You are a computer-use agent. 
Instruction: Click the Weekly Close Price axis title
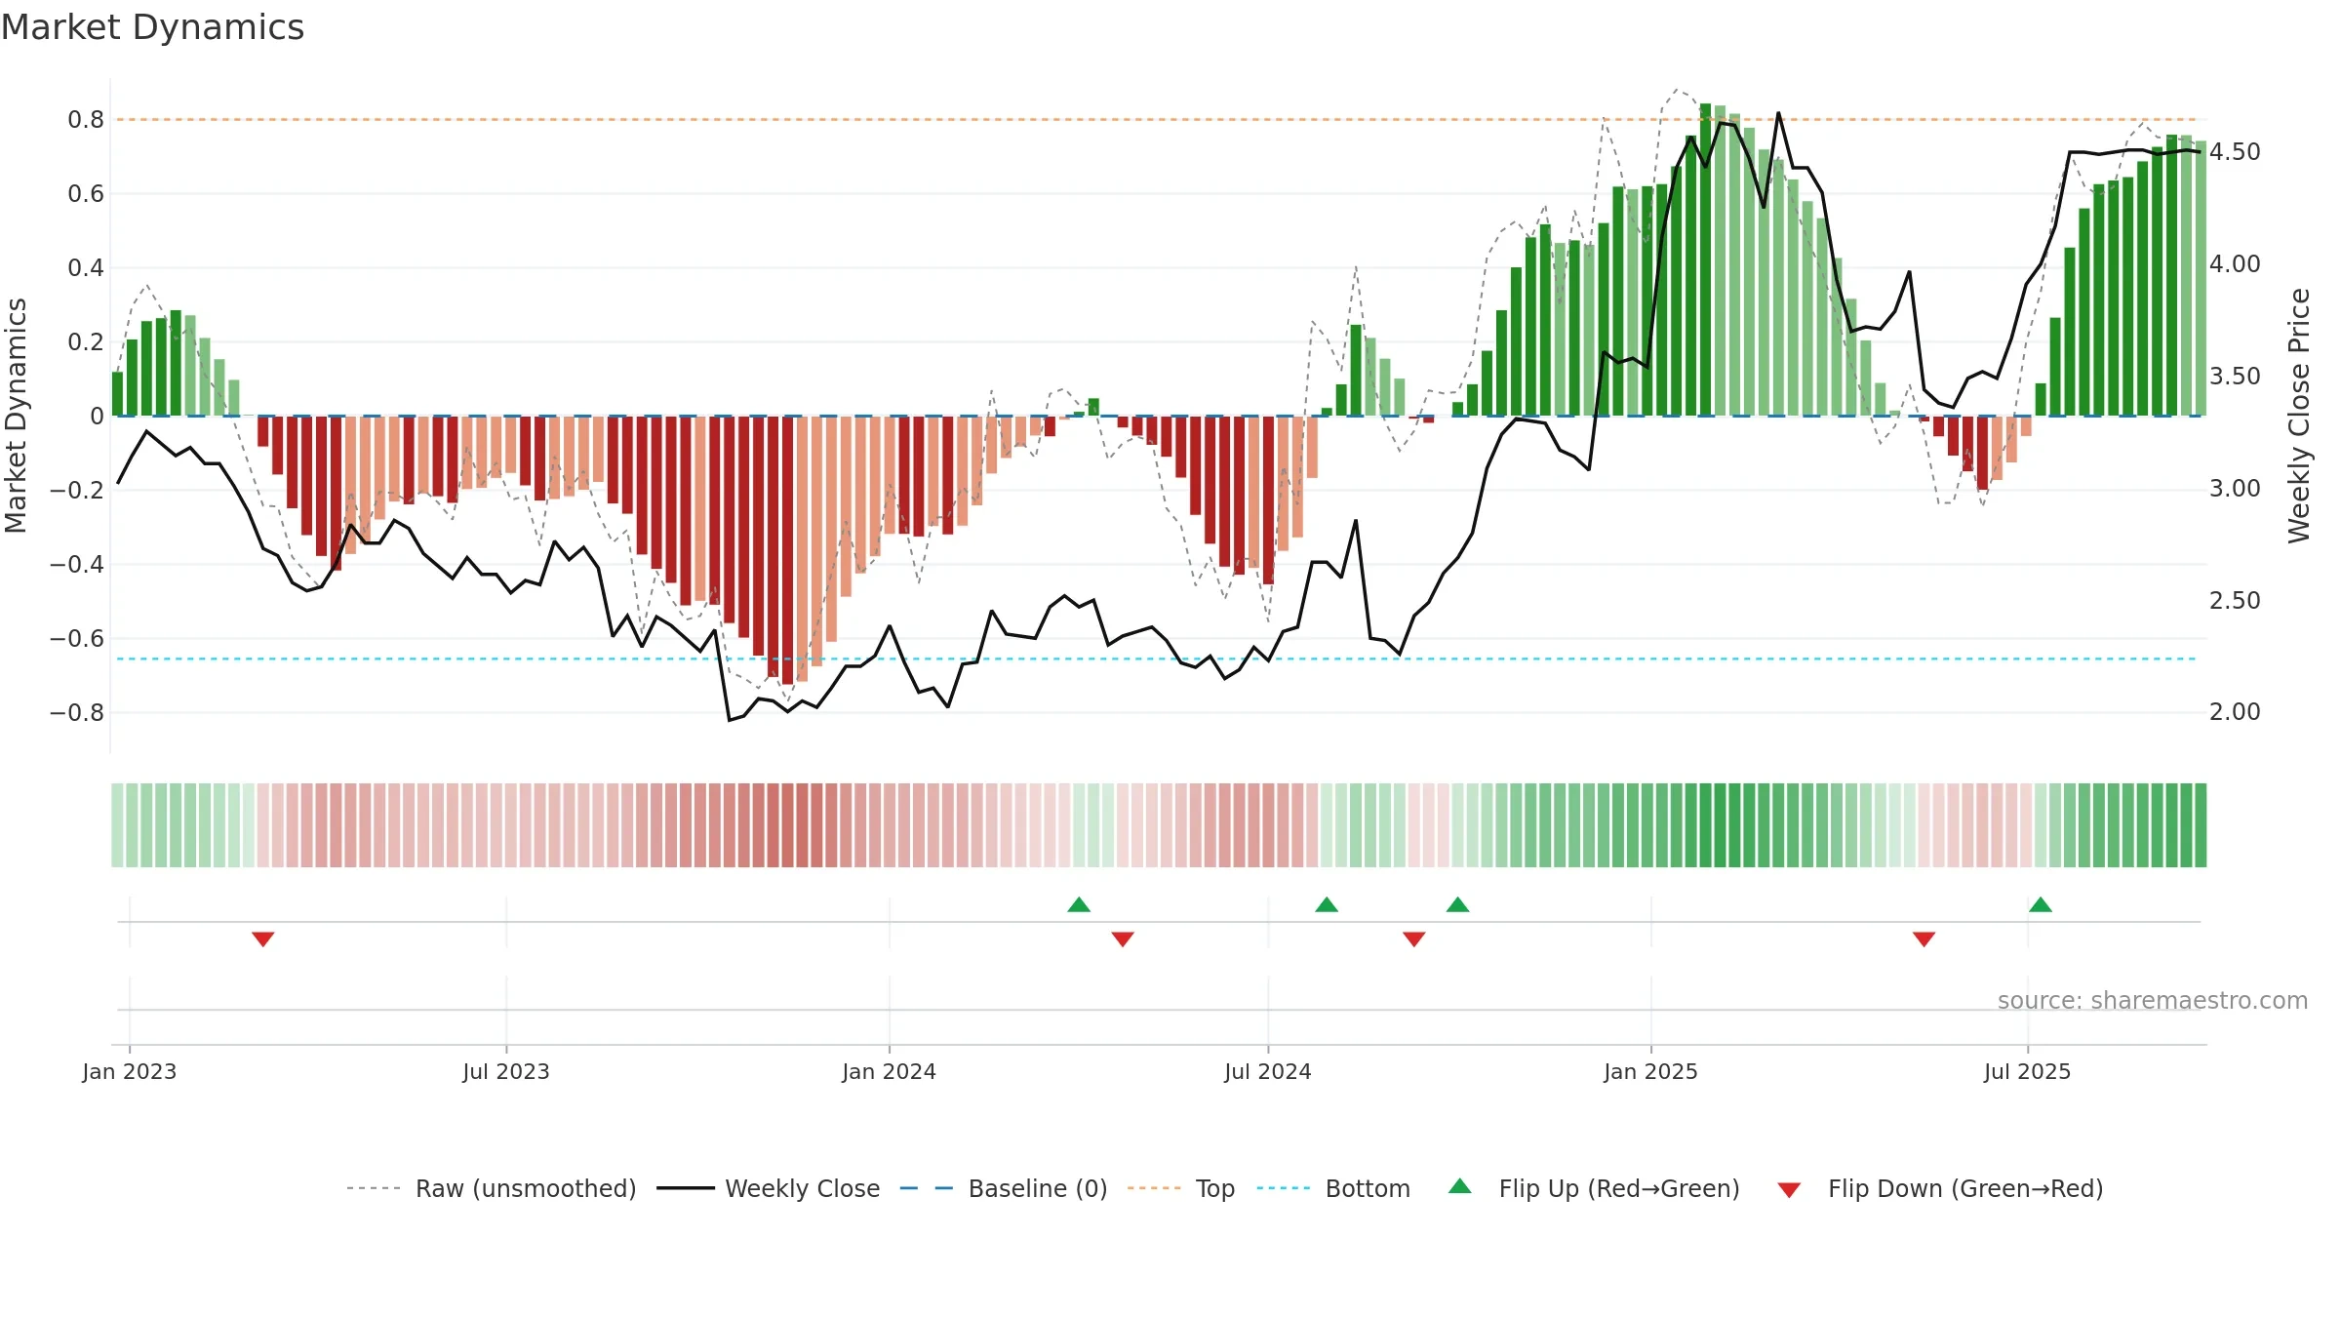[2300, 416]
